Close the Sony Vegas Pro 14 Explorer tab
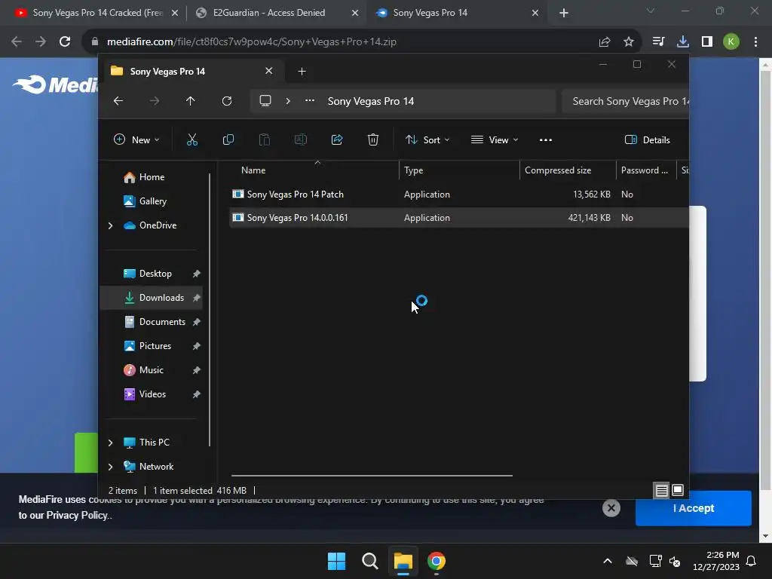Image resolution: width=772 pixels, height=579 pixels. pyautogui.click(x=269, y=71)
